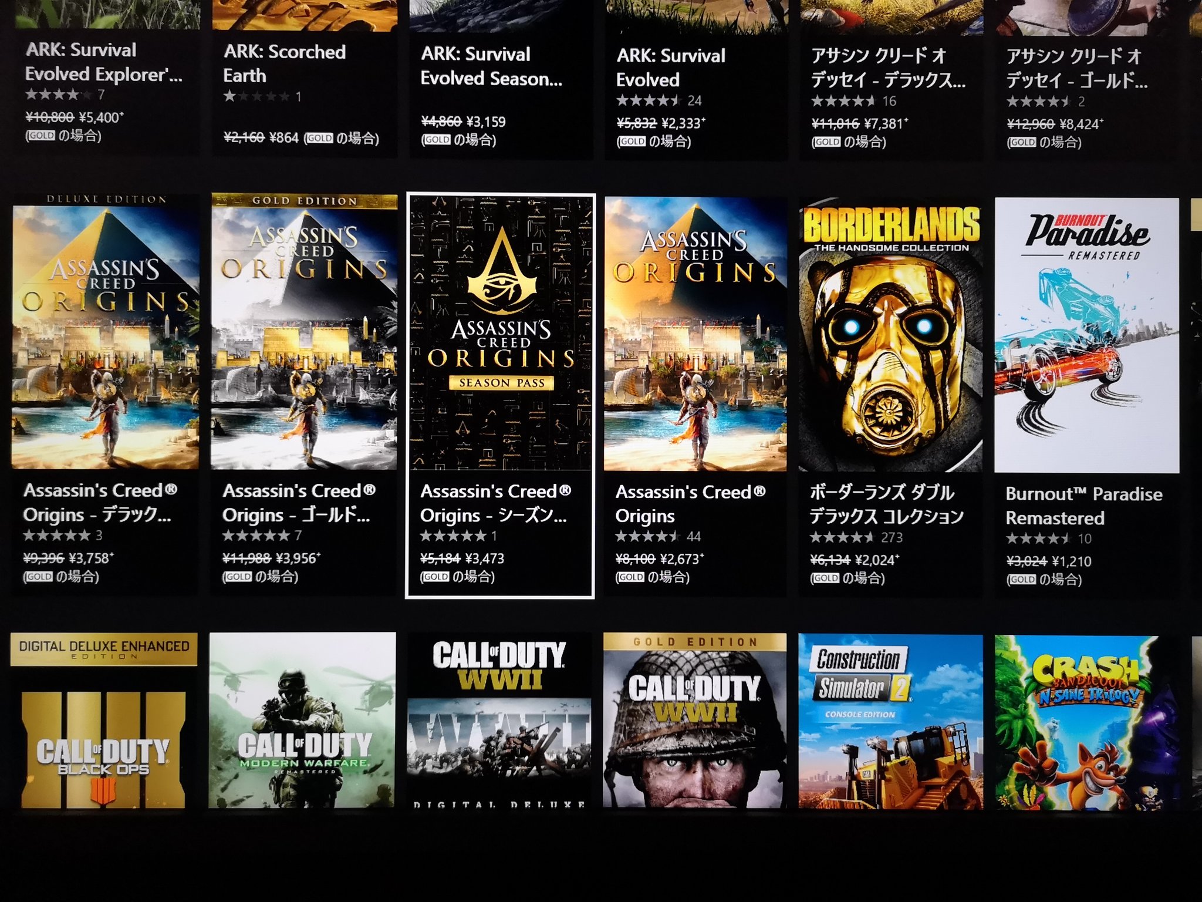Screen dimensions: 1202x902
Task: Open Call of Duty WWII Gold Edition cover
Action: (695, 721)
